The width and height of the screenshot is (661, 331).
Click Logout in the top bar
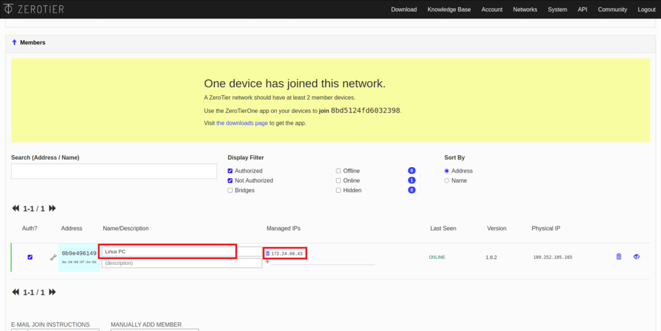pyautogui.click(x=646, y=9)
